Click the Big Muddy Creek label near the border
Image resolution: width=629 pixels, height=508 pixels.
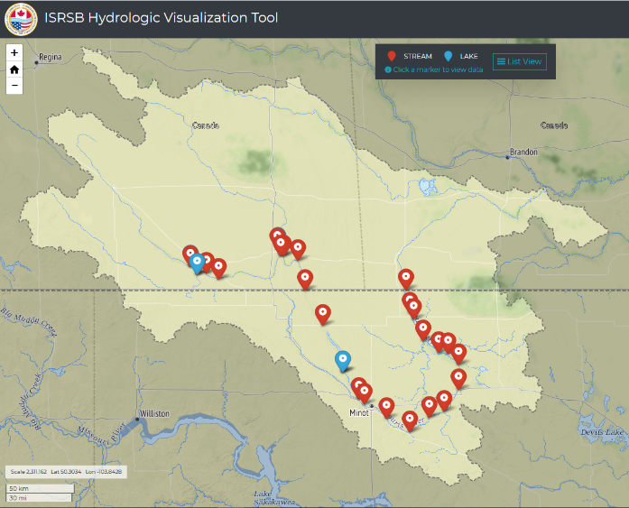(x=29, y=321)
